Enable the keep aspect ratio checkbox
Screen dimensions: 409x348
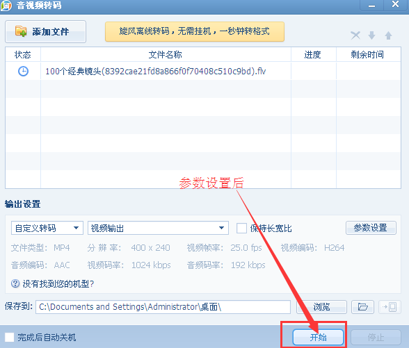coord(241,228)
